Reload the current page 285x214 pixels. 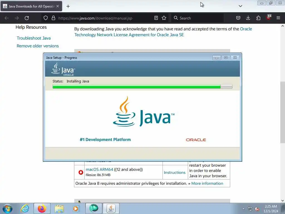27,18
